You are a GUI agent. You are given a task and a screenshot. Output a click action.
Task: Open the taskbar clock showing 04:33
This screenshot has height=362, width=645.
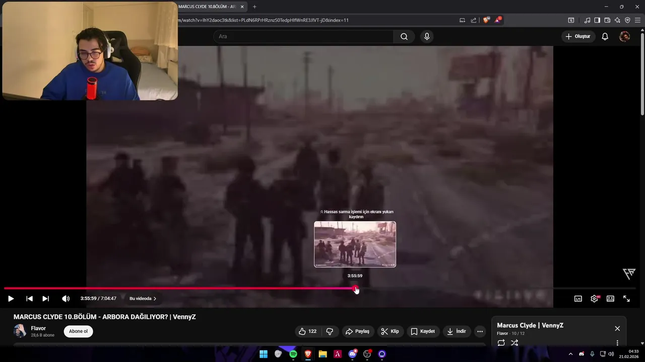[x=629, y=354]
